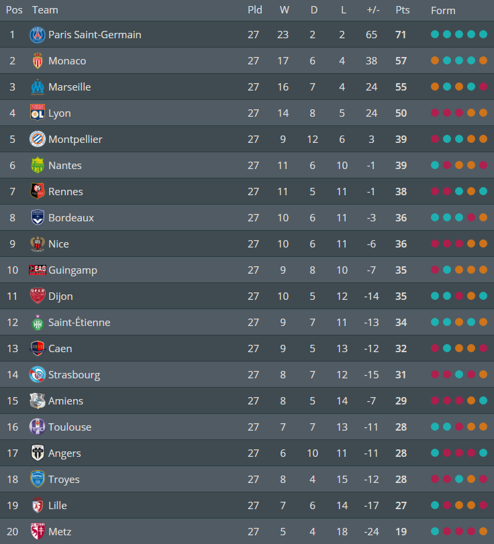Sort table by Pts column header
This screenshot has width=494, height=544.
point(403,10)
